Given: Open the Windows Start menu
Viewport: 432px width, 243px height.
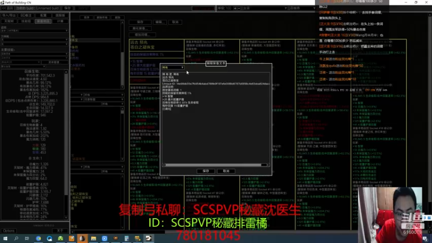Looking at the screenshot, I should coord(5,238).
